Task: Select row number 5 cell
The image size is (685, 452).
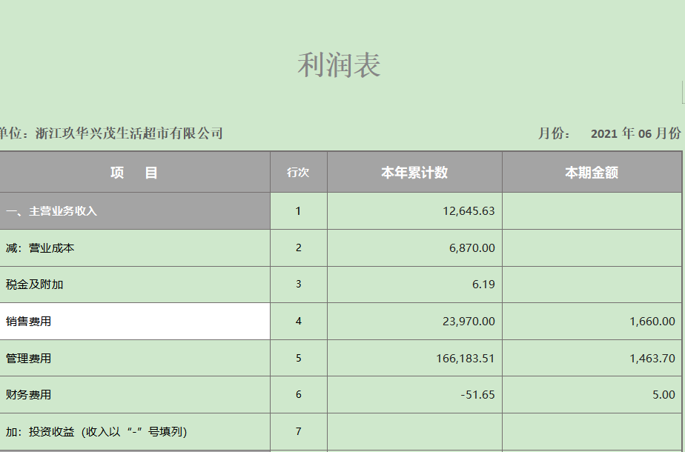Action: tap(299, 359)
